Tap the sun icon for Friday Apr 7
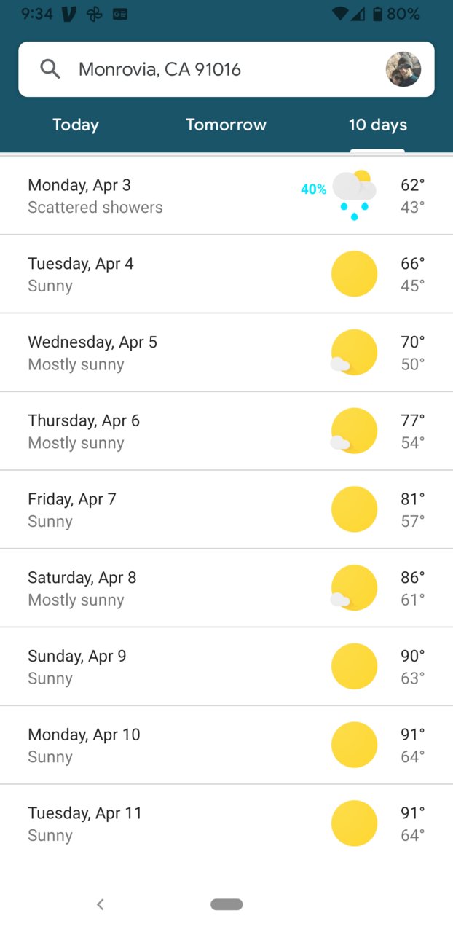This screenshot has width=453, height=932. click(x=355, y=509)
